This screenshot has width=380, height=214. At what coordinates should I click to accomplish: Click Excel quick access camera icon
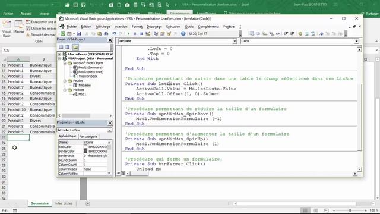tap(127, 5)
